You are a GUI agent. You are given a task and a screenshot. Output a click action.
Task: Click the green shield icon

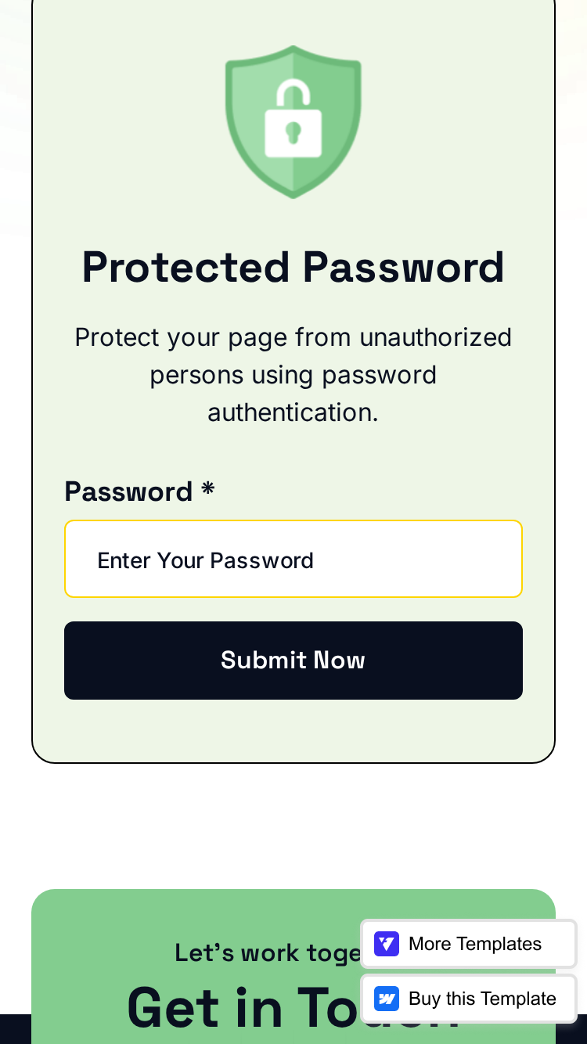click(x=293, y=121)
